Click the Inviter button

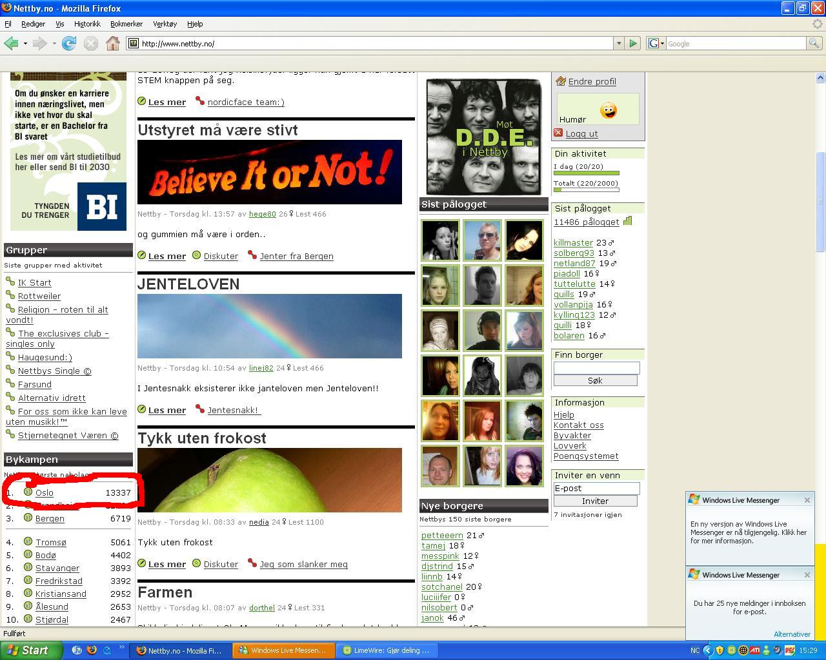(x=595, y=501)
